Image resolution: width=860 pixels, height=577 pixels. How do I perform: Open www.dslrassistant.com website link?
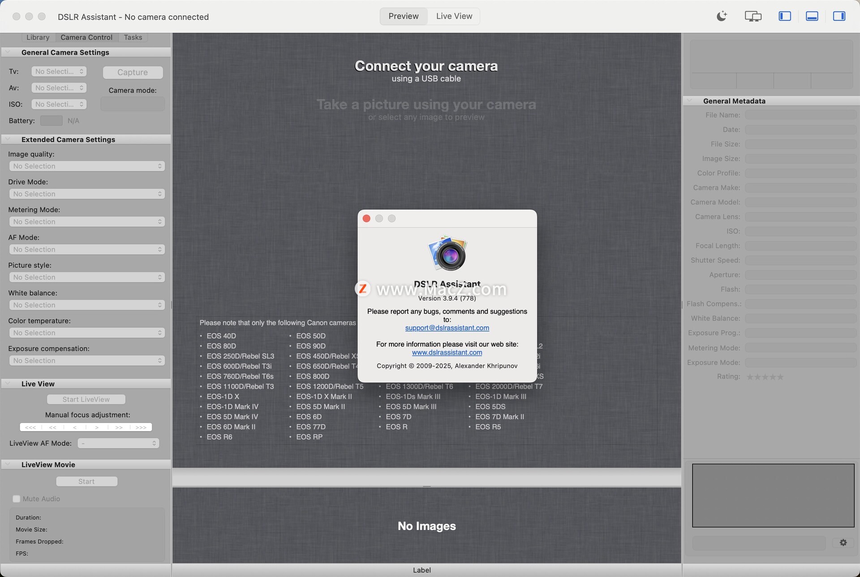click(447, 352)
